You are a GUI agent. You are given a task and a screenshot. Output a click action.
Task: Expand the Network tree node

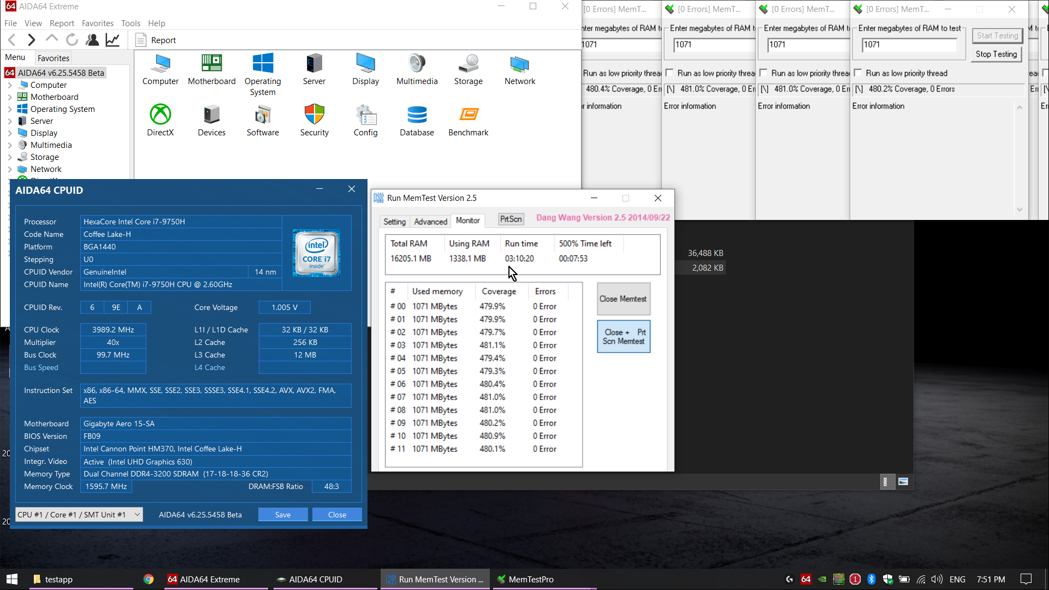[x=10, y=169]
